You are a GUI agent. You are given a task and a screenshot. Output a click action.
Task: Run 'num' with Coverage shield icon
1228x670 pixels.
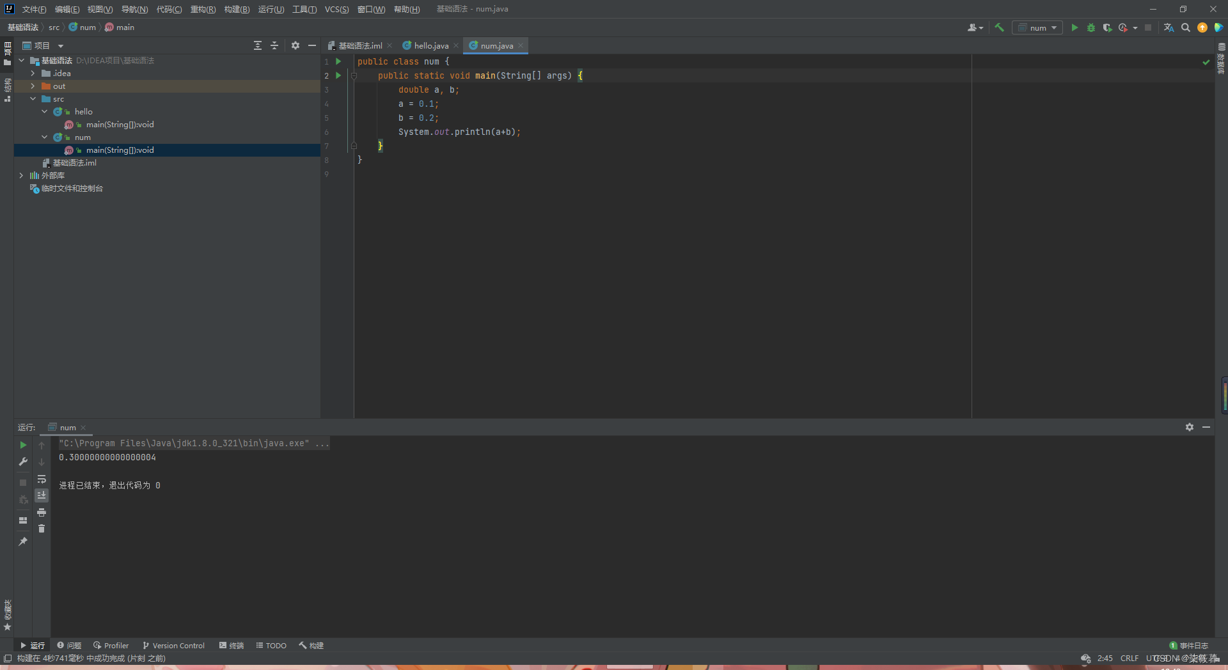click(1108, 27)
